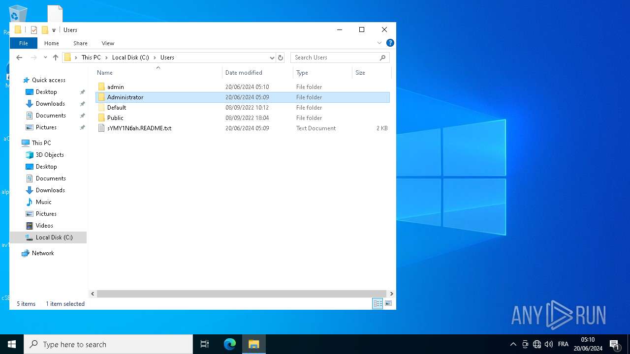Refresh the Users folder view
The height and width of the screenshot is (354, 630).
(281, 58)
